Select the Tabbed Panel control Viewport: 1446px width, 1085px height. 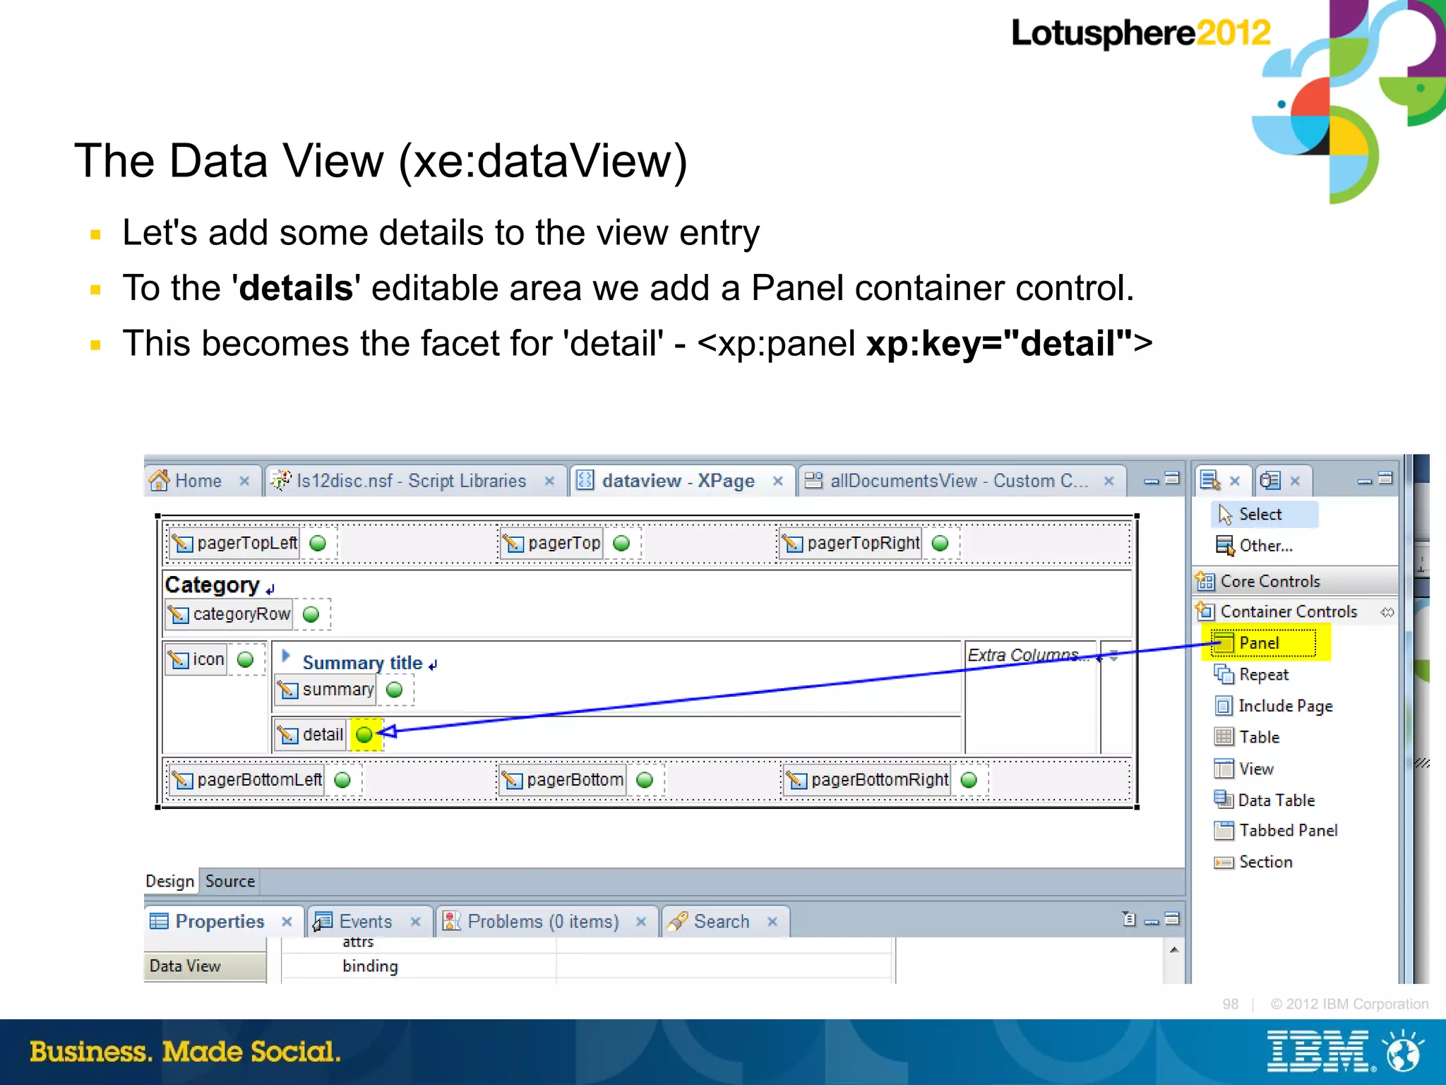click(1275, 831)
